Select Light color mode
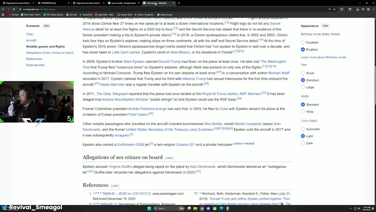376x212 pixels. pos(303,136)
